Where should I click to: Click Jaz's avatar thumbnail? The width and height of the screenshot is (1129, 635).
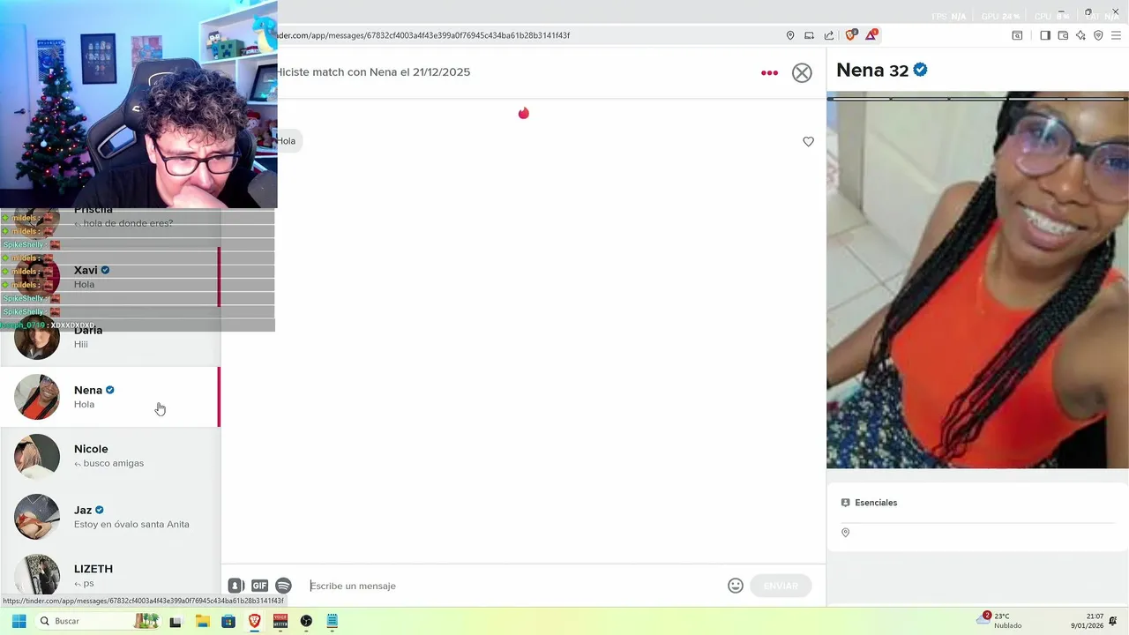pos(37,517)
